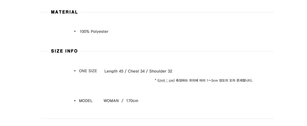Click the Chest 34 measurement

[136, 71]
